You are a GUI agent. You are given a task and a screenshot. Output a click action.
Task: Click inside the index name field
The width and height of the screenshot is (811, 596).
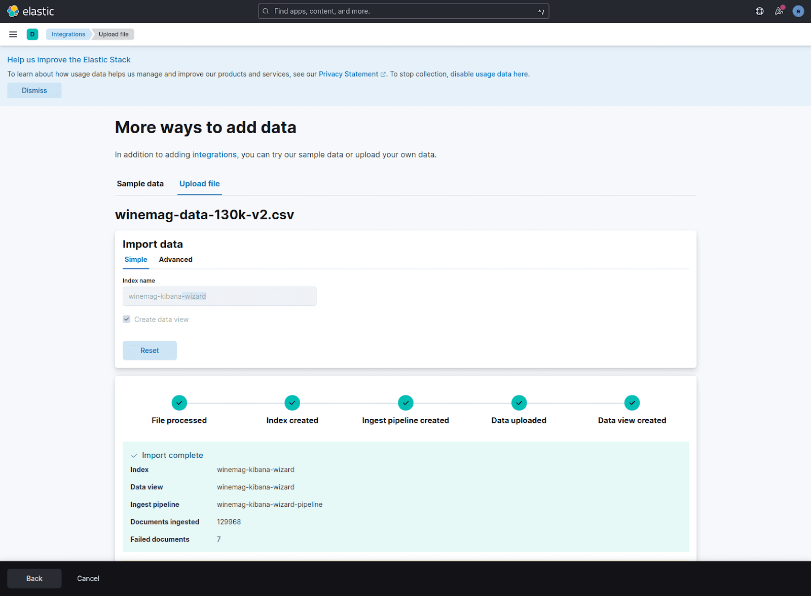[219, 296]
